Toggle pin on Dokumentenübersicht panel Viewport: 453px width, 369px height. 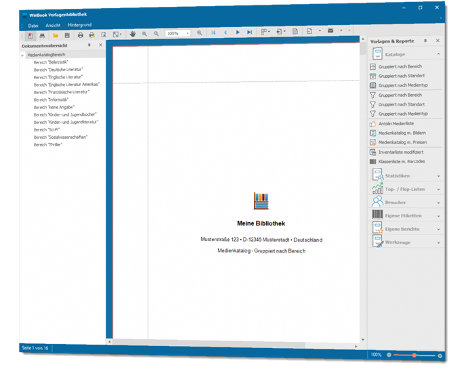click(91, 45)
